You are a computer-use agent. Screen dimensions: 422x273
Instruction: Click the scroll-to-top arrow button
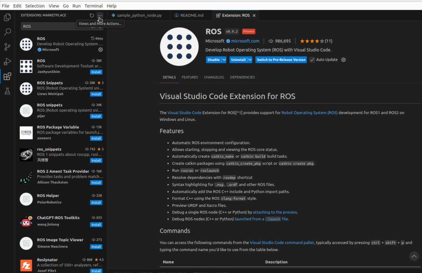click(x=414, y=257)
